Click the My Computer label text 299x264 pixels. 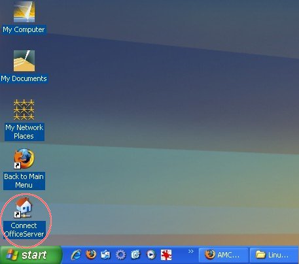[24, 29]
